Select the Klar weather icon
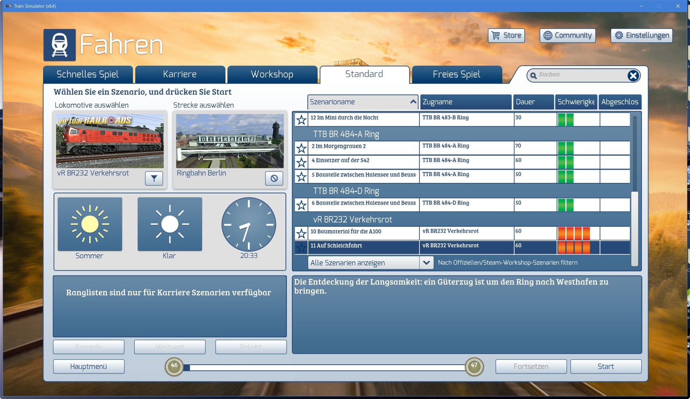 170,224
